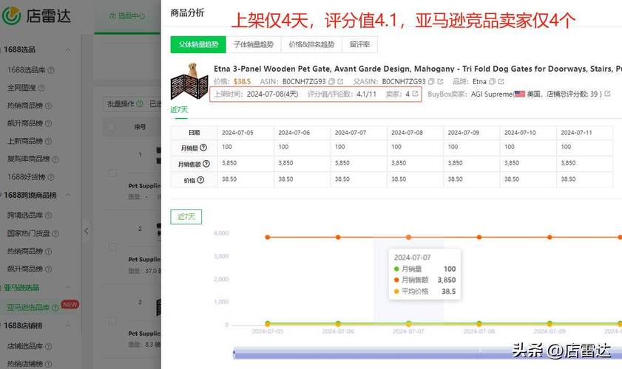
Task: Open the 选品中心 top tab
Action: click(x=127, y=15)
